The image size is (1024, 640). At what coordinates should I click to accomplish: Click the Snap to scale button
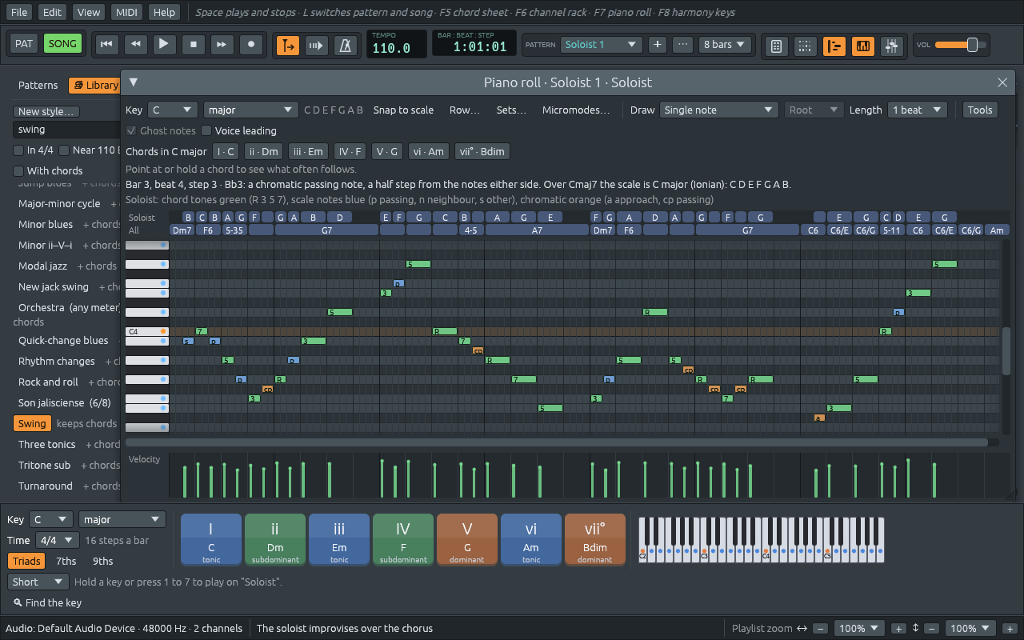[403, 110]
